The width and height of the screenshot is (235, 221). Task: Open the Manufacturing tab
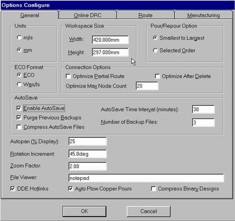pos(203,15)
